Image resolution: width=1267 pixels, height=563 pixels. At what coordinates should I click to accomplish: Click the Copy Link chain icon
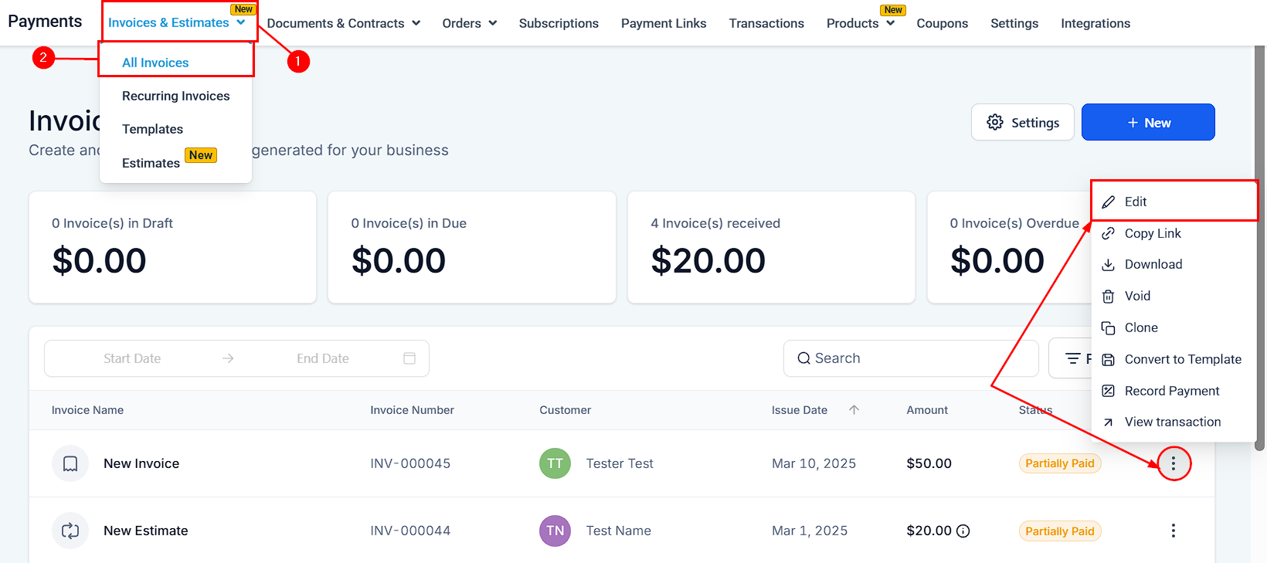point(1108,233)
